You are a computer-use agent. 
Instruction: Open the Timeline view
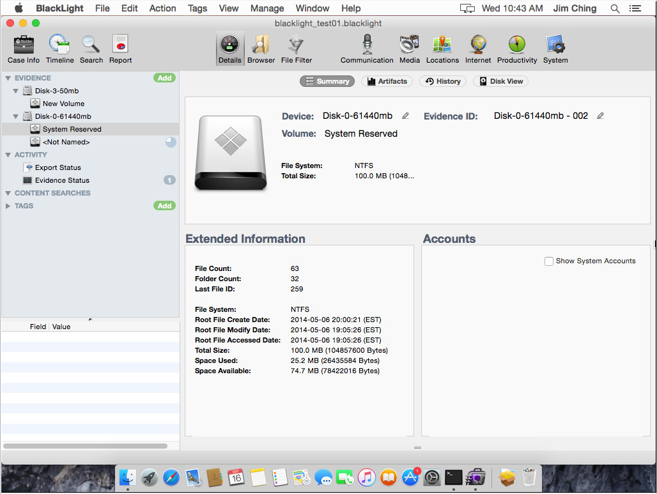point(59,49)
